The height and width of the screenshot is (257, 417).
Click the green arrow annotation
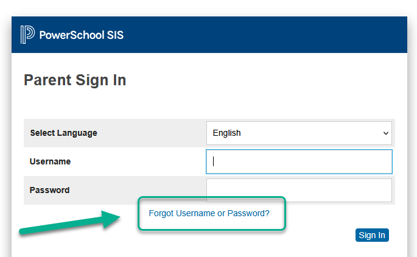tap(69, 222)
